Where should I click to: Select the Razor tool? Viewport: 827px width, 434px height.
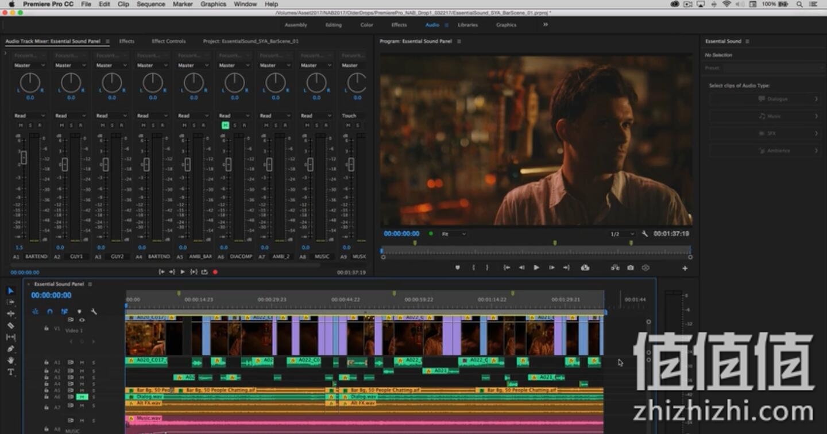click(x=10, y=325)
